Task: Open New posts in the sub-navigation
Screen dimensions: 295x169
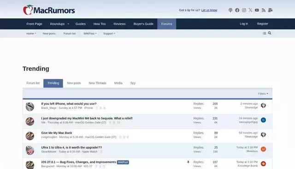Action: tap(49, 34)
